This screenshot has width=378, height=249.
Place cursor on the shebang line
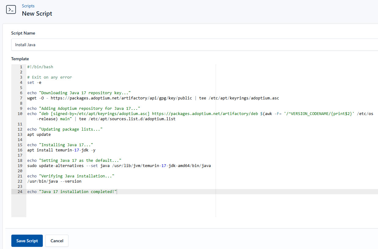pyautogui.click(x=40, y=66)
